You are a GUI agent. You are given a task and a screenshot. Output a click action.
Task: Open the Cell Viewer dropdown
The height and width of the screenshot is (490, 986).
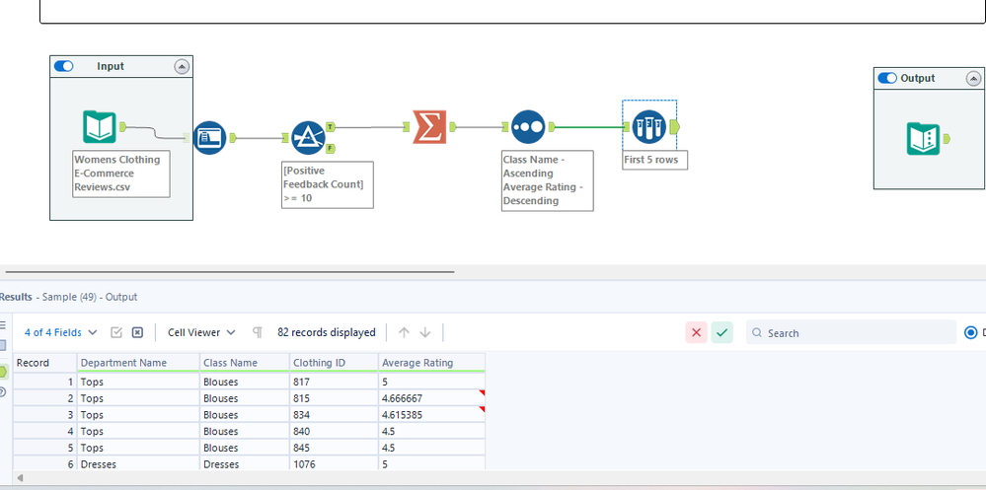point(201,332)
